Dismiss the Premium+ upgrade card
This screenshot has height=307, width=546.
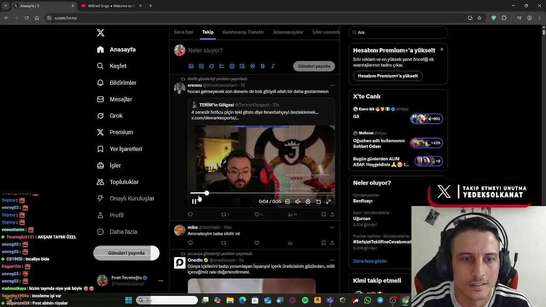[442, 49]
